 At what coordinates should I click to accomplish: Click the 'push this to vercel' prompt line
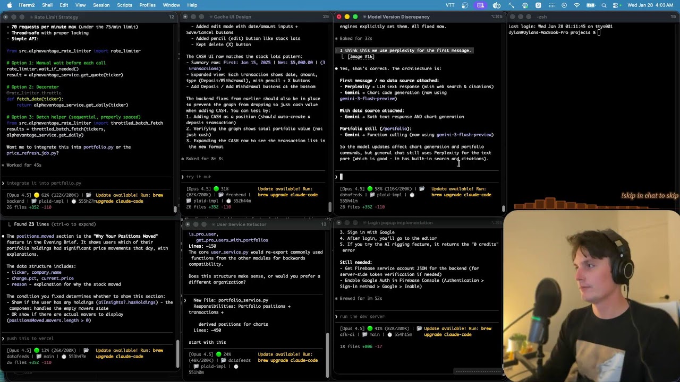[x=30, y=338]
